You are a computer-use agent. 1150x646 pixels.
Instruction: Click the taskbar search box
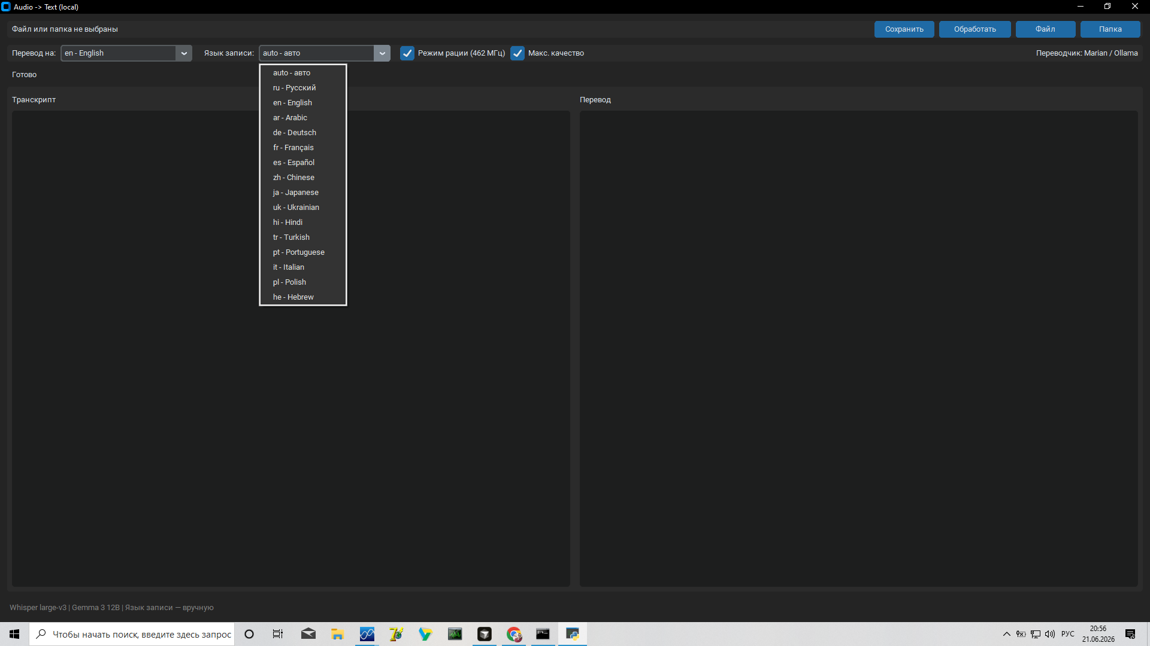[132, 634]
